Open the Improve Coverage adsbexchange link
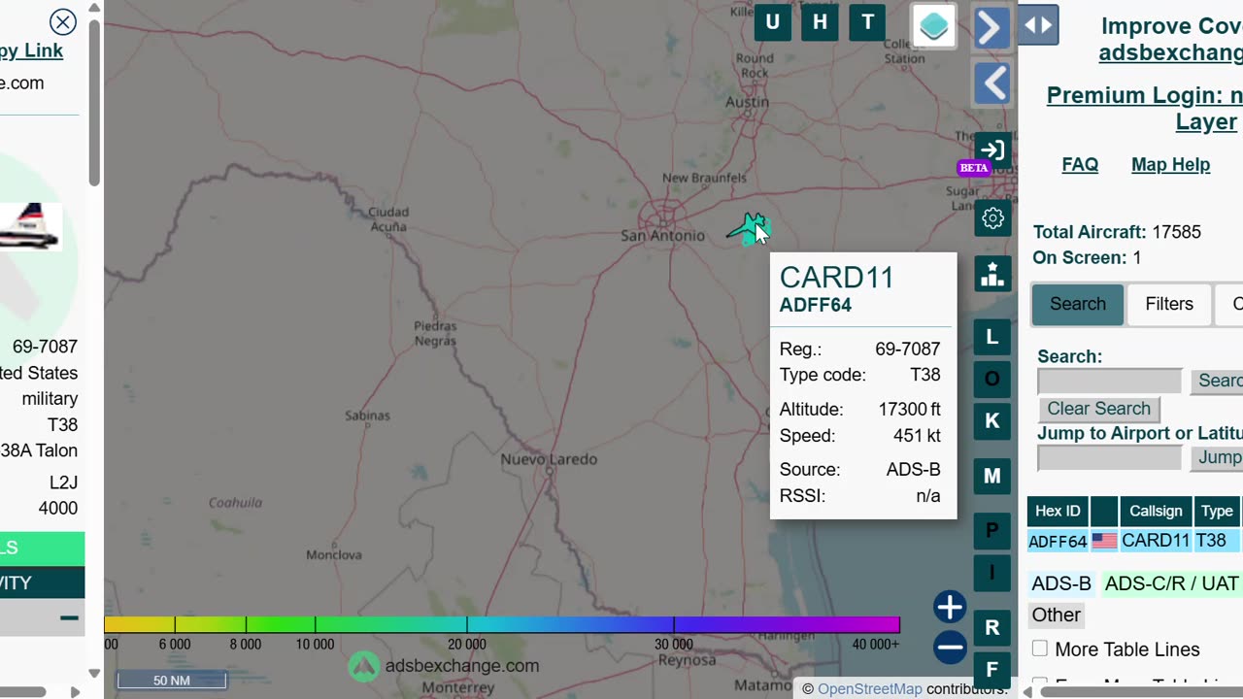 pos(1170,51)
